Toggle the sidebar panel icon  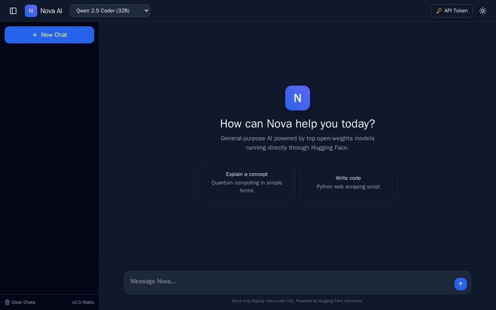coord(13,11)
